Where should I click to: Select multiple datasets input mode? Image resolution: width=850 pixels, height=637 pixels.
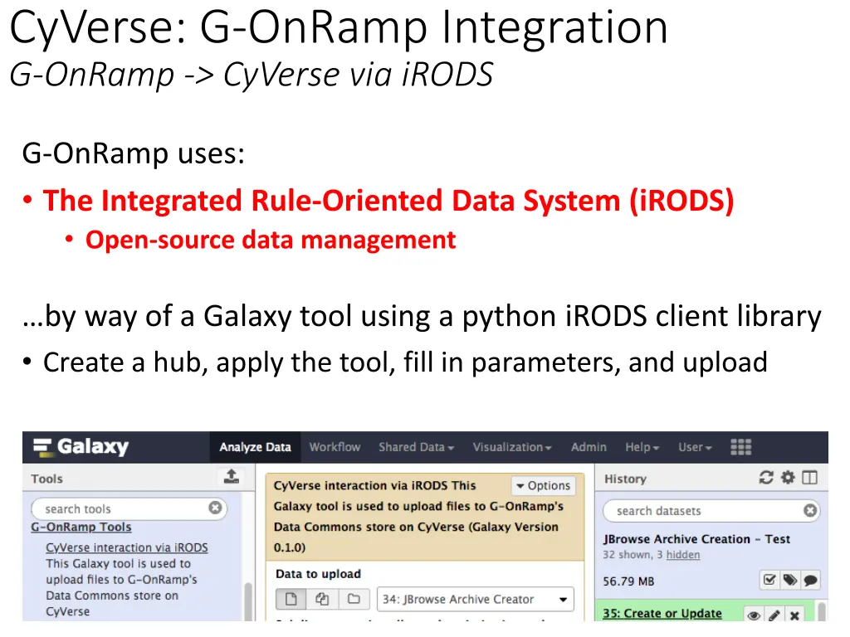pyautogui.click(x=322, y=599)
